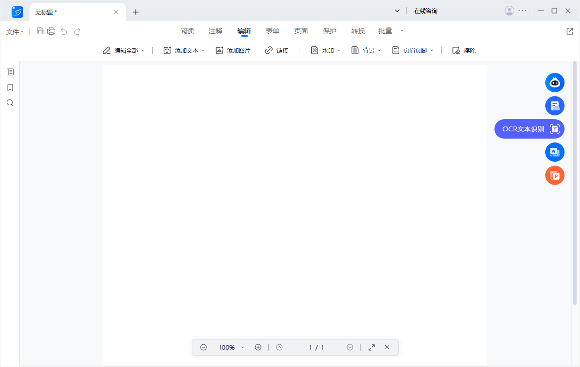580x367 pixels.
Task: Save the document with the save icon
Action: tap(40, 31)
